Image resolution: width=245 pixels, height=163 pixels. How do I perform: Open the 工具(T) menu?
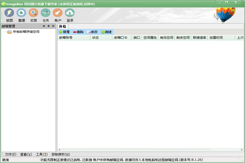click(x=42, y=154)
